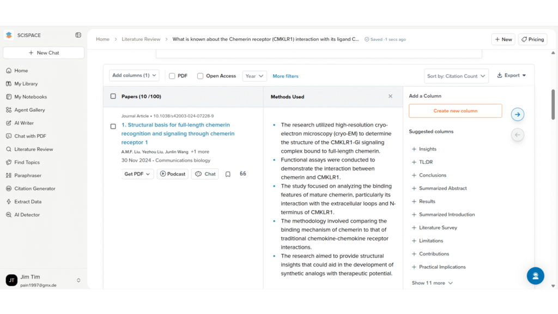Play the Podcast for the first paper

coord(172,174)
